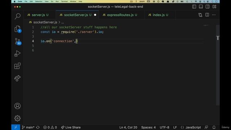
Task: Start Live Share from status bar
Action: 71,127
